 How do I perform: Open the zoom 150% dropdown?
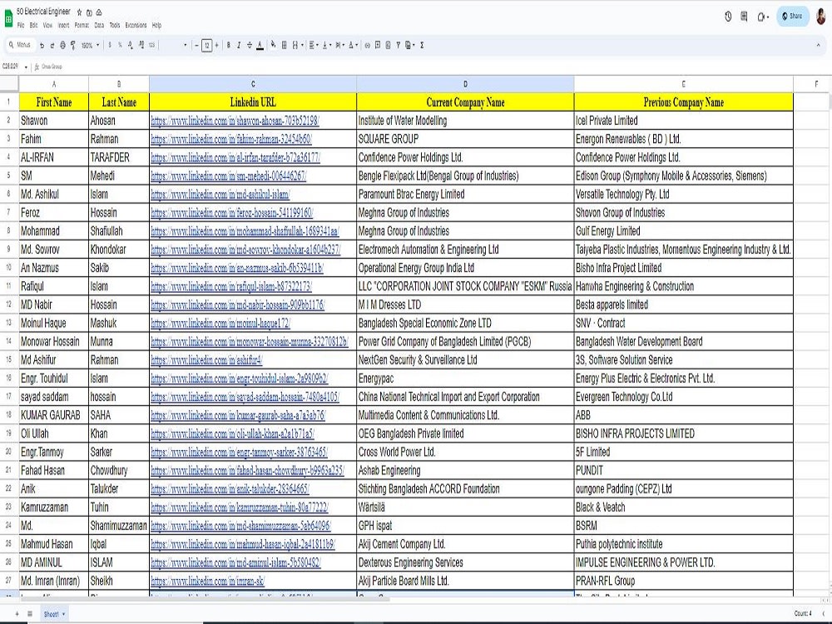tap(90, 46)
